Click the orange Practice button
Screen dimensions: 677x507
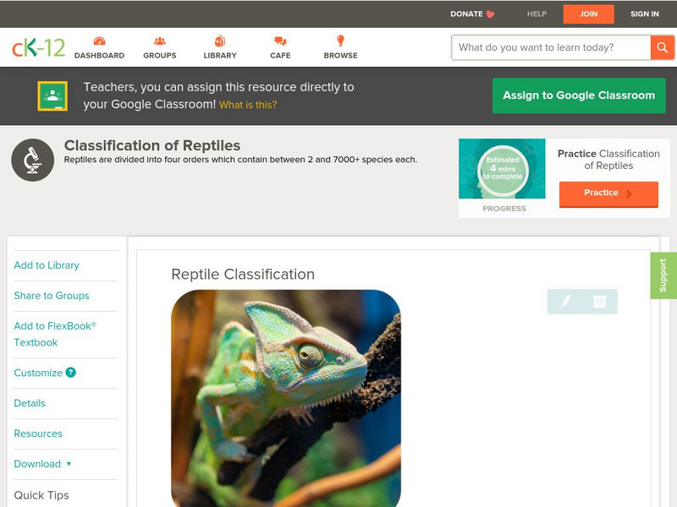[x=608, y=194]
